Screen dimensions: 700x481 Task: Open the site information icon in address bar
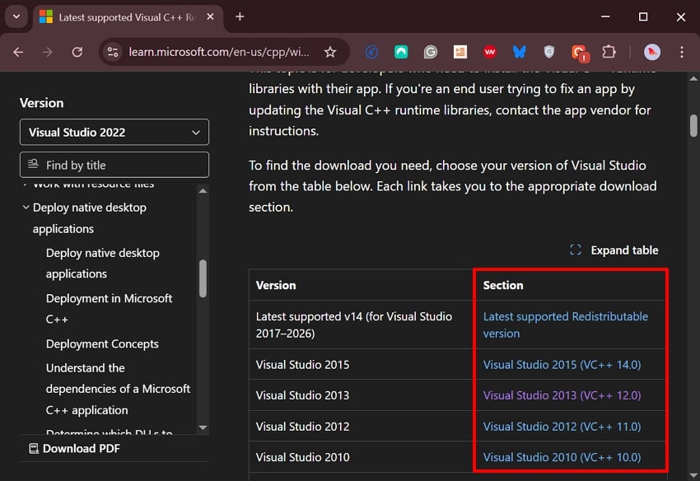tap(111, 51)
